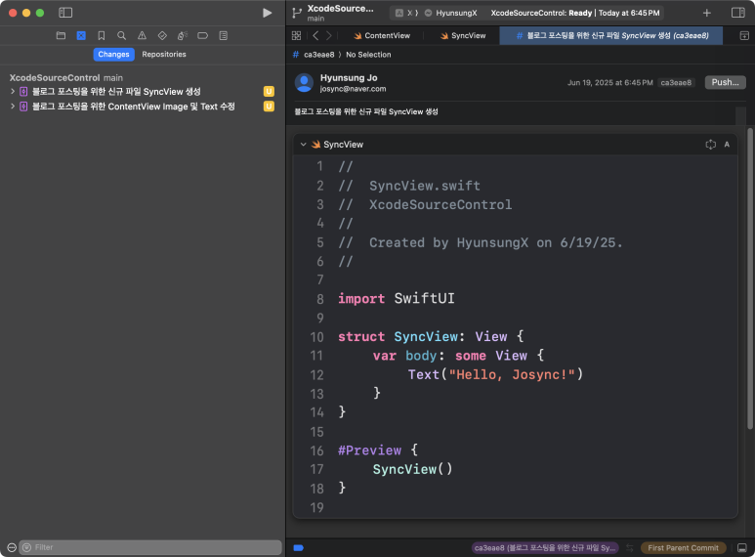Click the Hyunsung Jo author avatar

305,82
